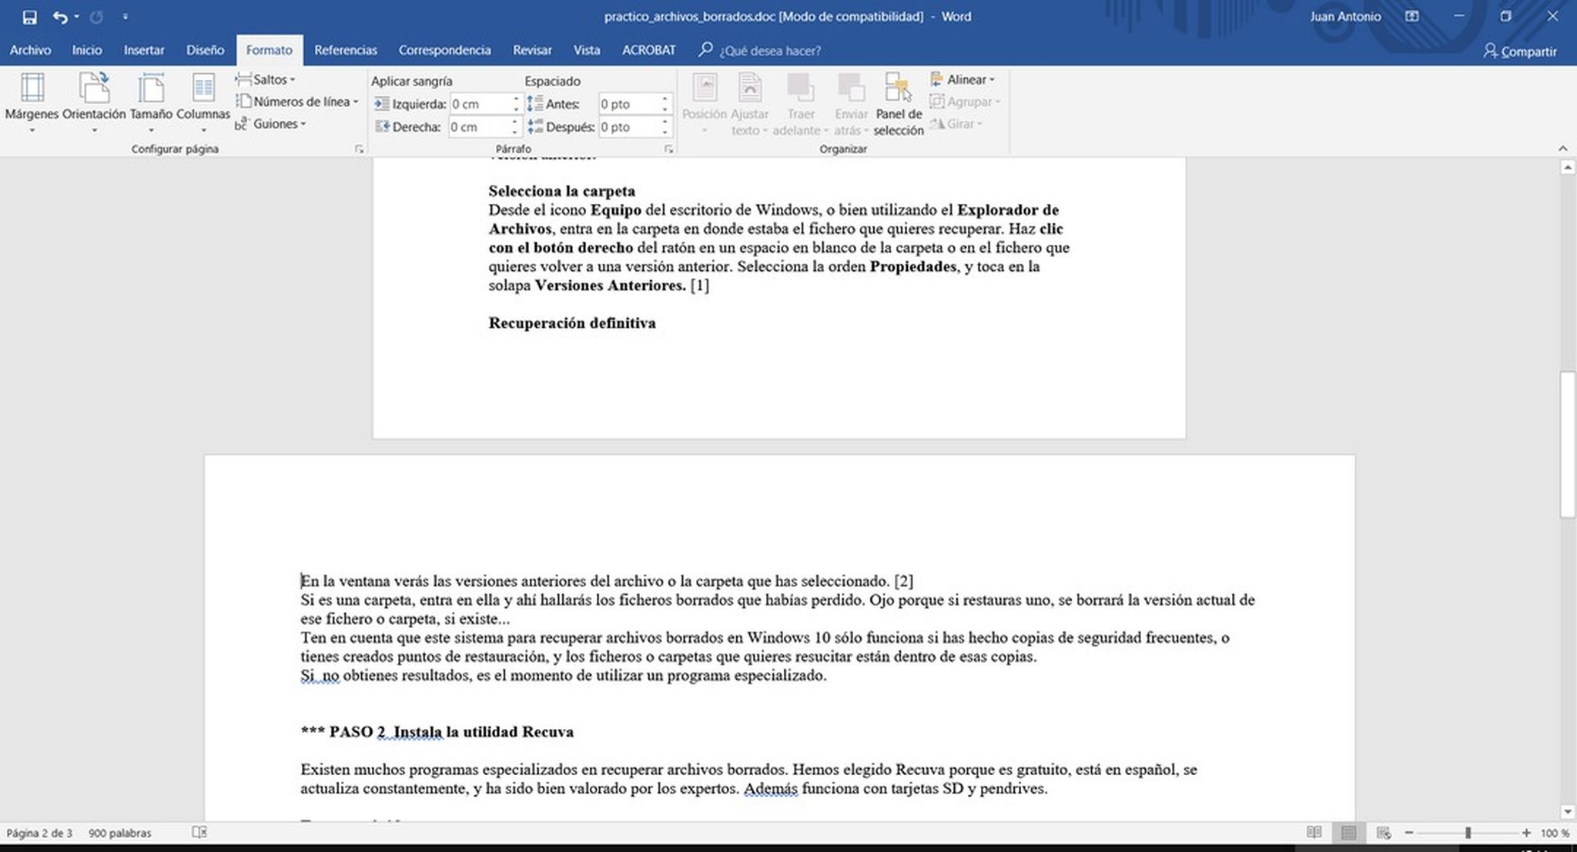Viewport: 1577px width, 852px height.
Task: Switch to the Insertar tab
Action: click(144, 50)
